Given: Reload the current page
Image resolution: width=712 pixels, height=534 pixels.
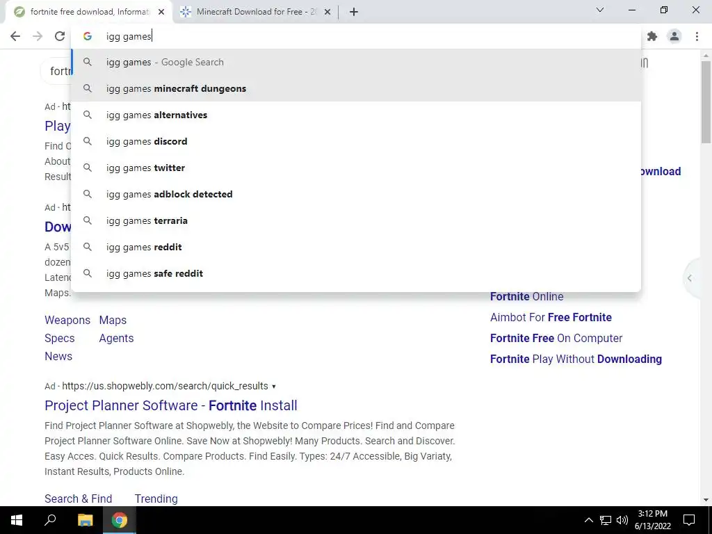Looking at the screenshot, I should point(60,36).
